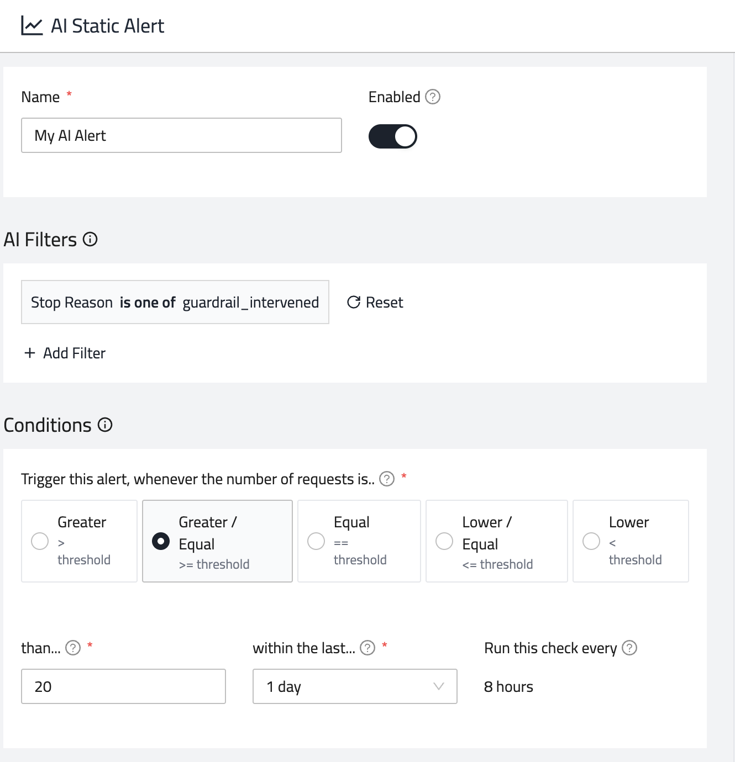
Task: Open the 'within the last' 1 day dropdown
Action: pyautogui.click(x=354, y=686)
